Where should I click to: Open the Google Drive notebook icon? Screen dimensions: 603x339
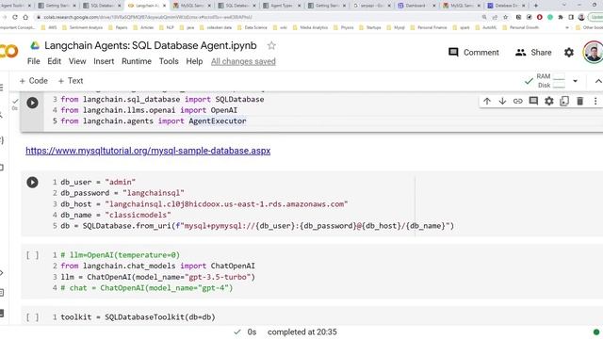[x=35, y=46]
